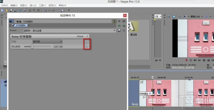Click the remove selected plug-in icon
Viewport: 214px width, 110px height.
(124, 26)
